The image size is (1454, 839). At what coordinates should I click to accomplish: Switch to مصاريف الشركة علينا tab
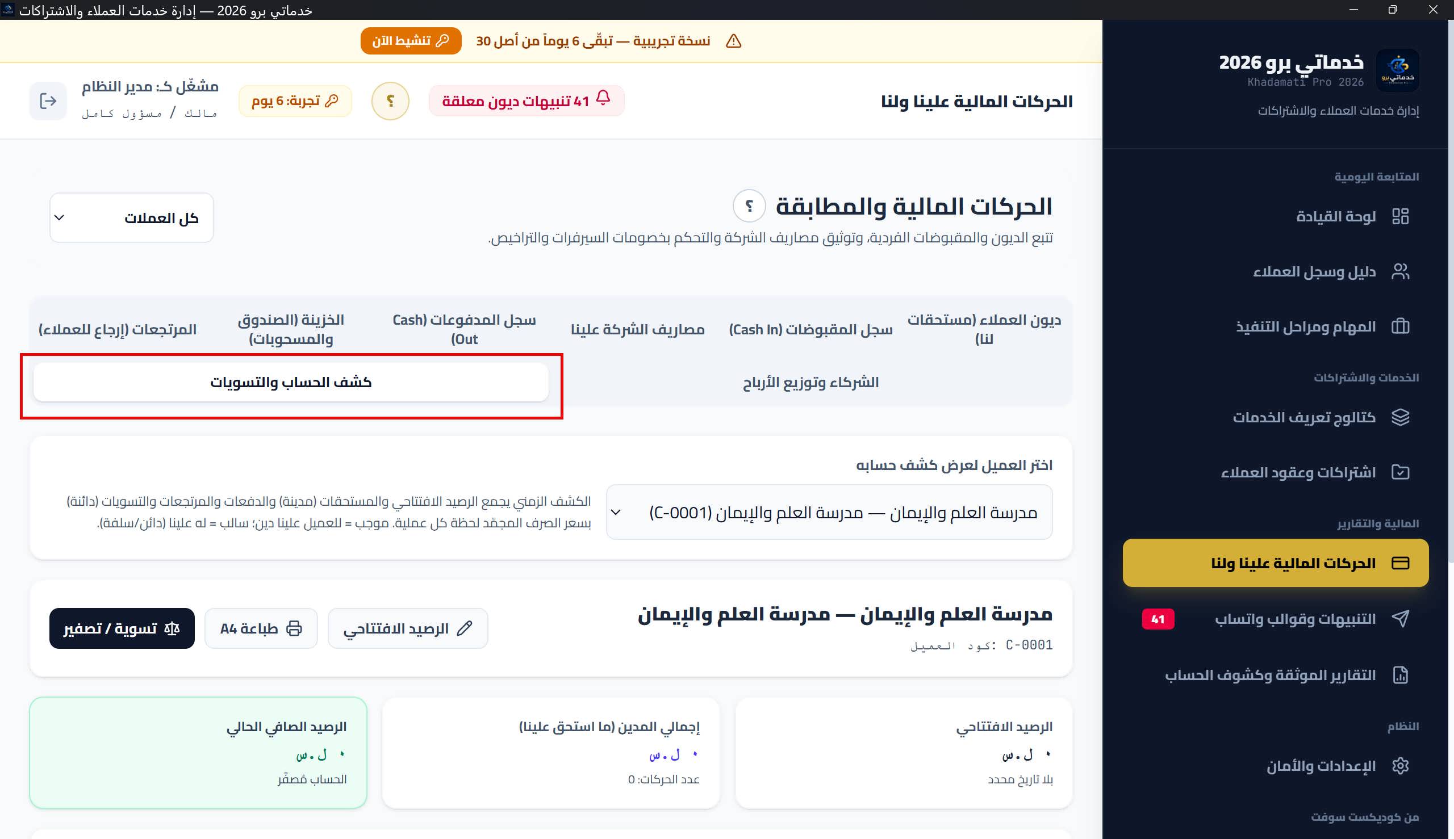point(638,329)
